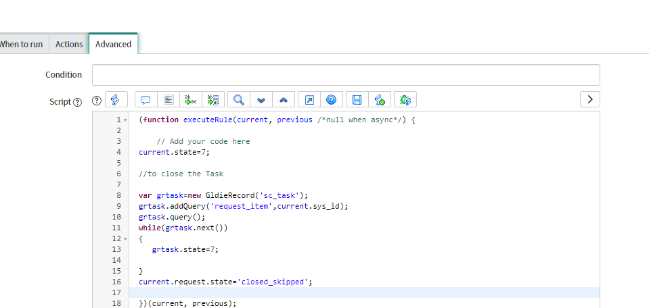Viewport: 649px width, 308px height.
Task: Click the script syntax check icon
Action: pyautogui.click(x=380, y=100)
